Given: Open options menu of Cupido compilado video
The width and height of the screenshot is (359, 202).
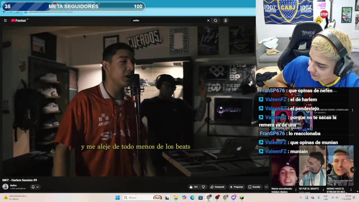Looking at the screenshot, I should pyautogui.click(x=353, y=110).
